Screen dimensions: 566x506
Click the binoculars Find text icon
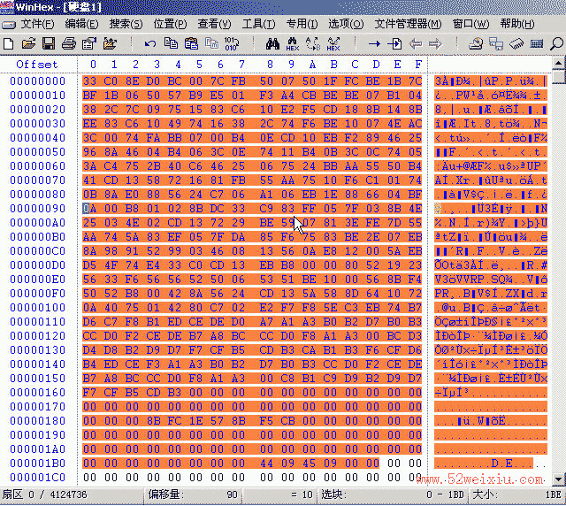tap(272, 42)
